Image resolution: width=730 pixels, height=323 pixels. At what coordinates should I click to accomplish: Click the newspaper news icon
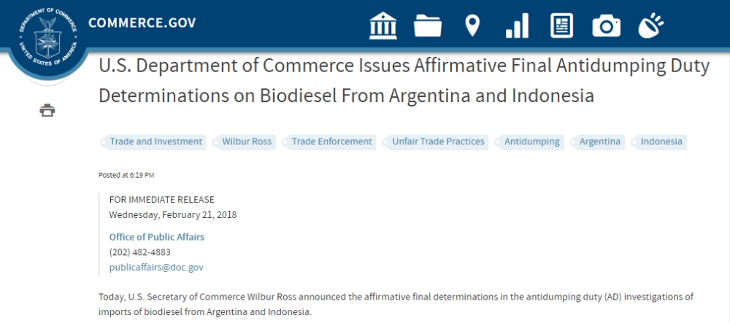[x=561, y=26]
